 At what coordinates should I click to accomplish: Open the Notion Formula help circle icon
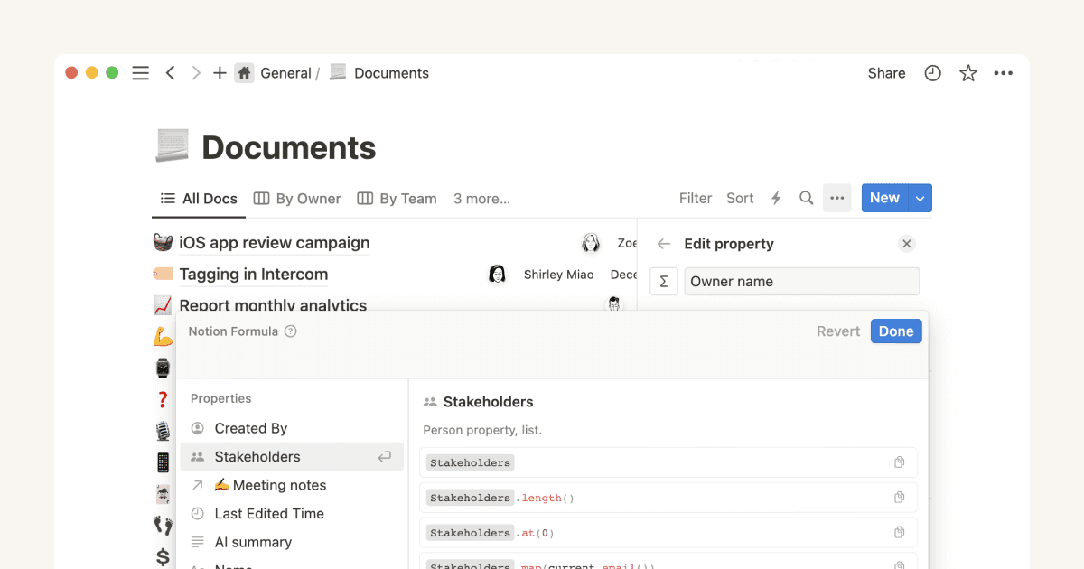(x=289, y=331)
